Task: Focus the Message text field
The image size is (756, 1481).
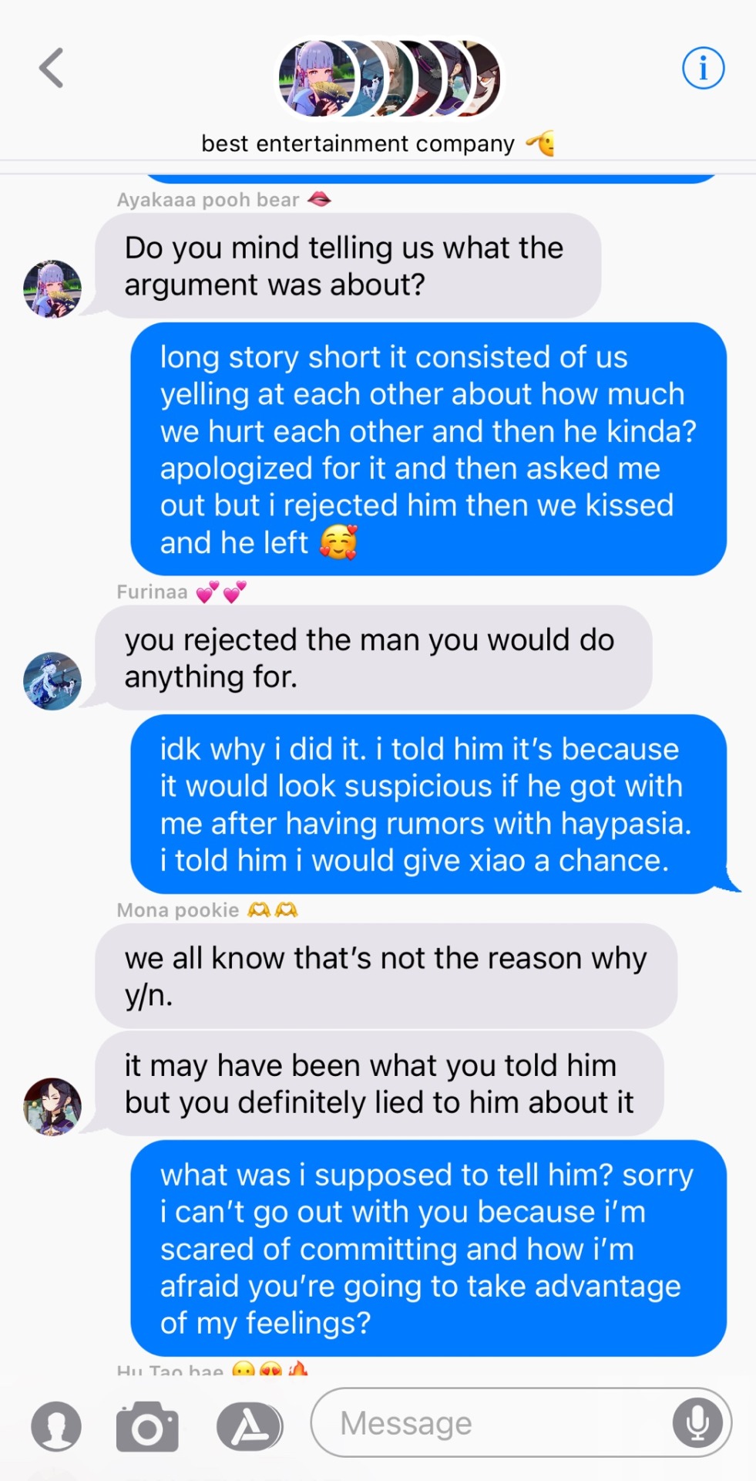Action: [x=521, y=1422]
